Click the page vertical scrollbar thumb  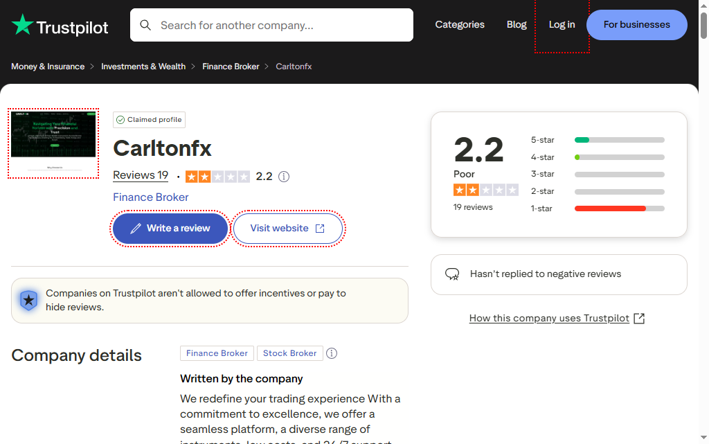tap(703, 26)
